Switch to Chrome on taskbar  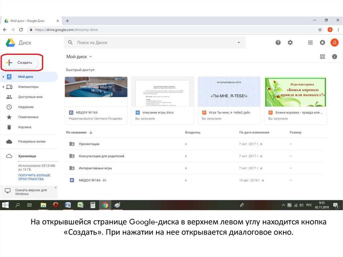pyautogui.click(x=105, y=205)
